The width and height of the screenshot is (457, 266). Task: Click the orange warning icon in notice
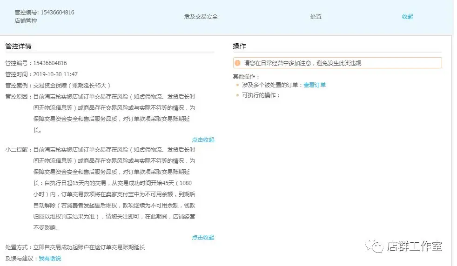click(x=237, y=63)
